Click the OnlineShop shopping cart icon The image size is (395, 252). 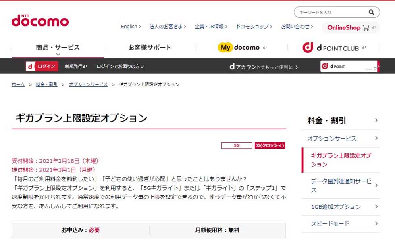[x=366, y=27]
